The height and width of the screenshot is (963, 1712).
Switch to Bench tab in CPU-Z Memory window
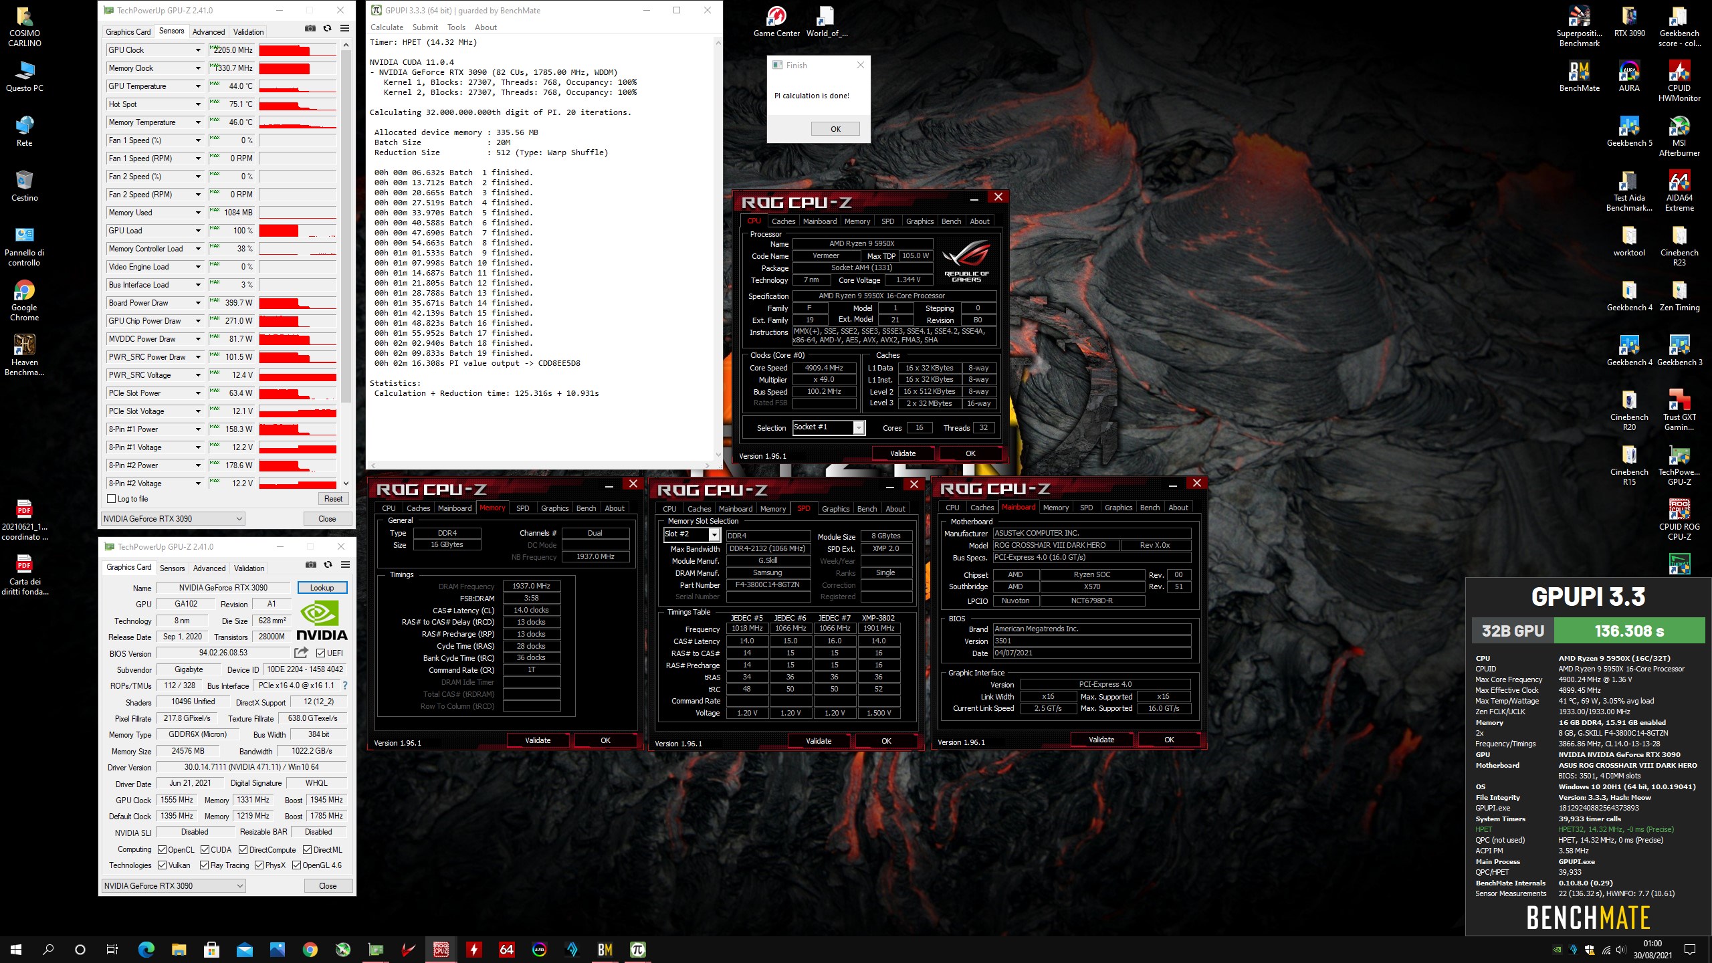[x=586, y=508]
